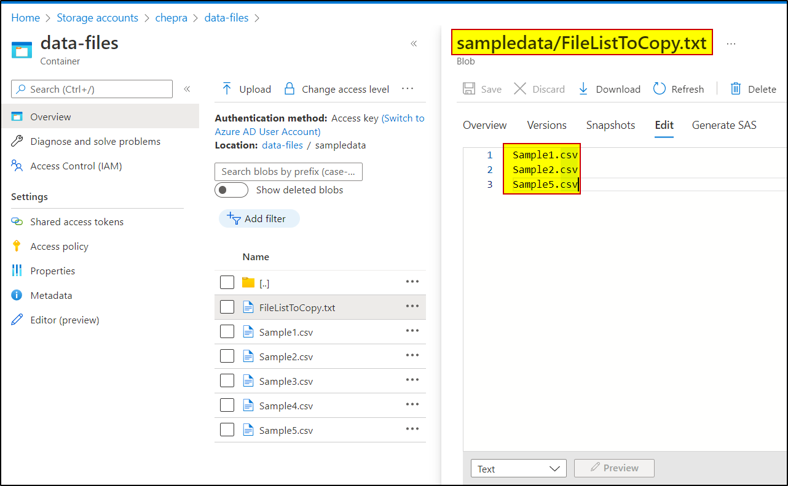Open Sample4.csv file name
This screenshot has height=486, width=788.
286,406
